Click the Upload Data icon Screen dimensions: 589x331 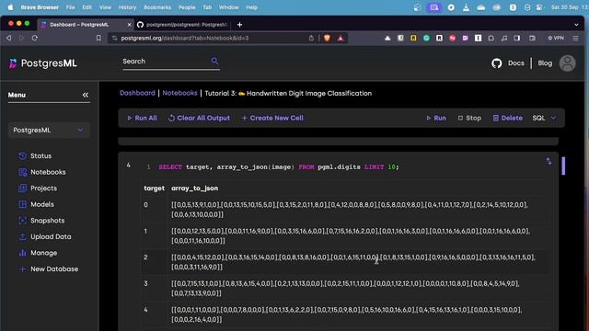pyautogui.click(x=22, y=236)
